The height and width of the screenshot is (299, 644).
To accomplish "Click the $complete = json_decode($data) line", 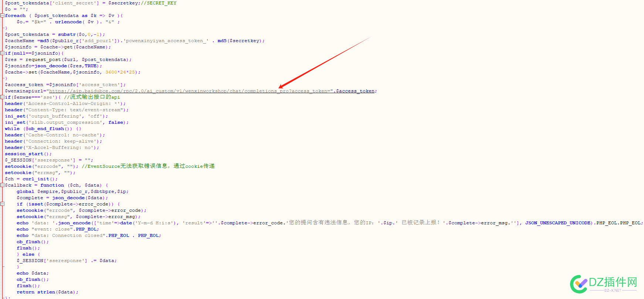I will [x=62, y=198].
